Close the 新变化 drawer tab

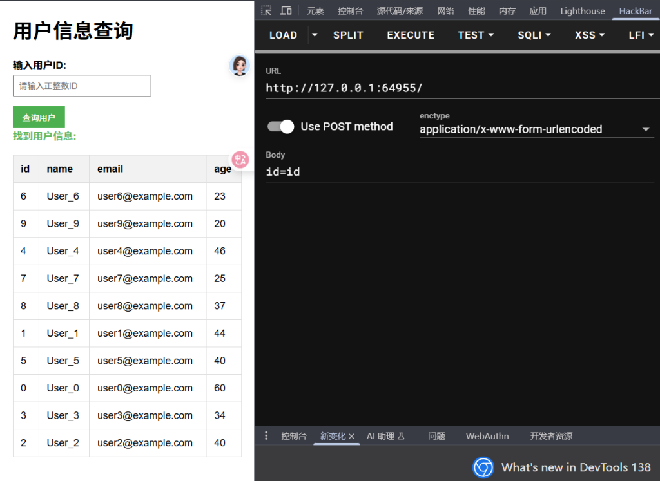click(x=352, y=437)
